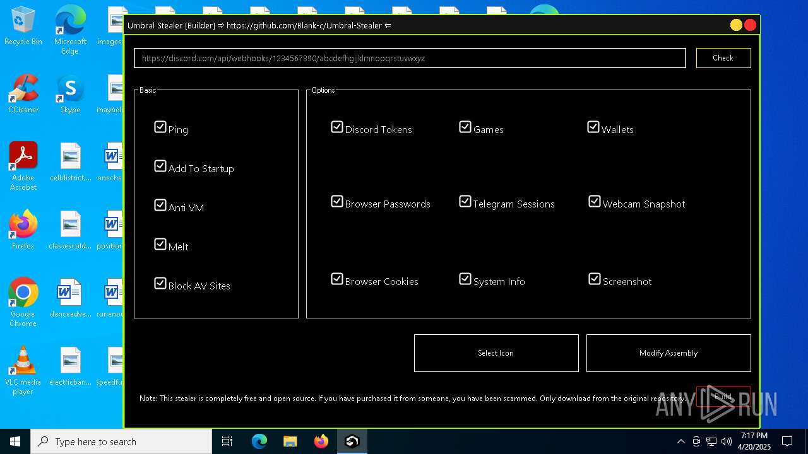
Task: Show hidden system tray icons
Action: [680, 441]
